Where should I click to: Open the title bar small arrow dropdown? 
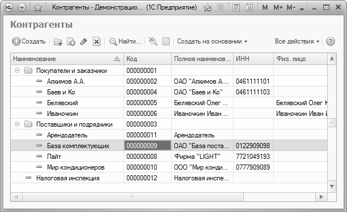point(302,9)
